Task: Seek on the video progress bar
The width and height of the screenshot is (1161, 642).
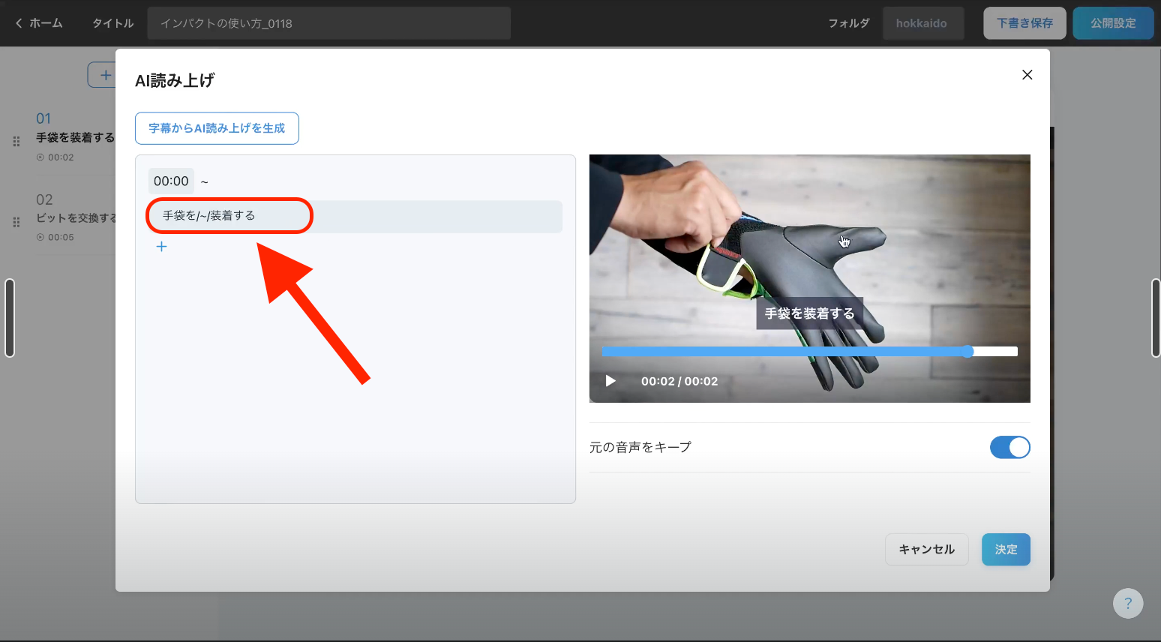Action: coord(810,352)
